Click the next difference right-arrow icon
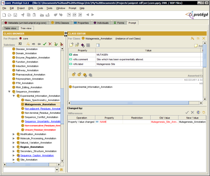 [33, 44]
